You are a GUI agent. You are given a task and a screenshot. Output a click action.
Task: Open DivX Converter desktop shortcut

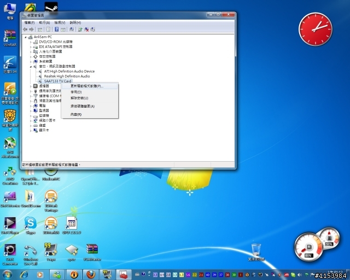coord(10,254)
